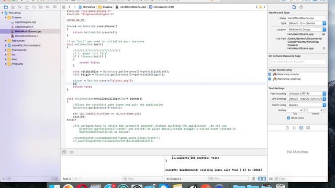Go forward in editor history
Image resolution: width=335 pixels, height=188 pixels.
(x=74, y=7)
